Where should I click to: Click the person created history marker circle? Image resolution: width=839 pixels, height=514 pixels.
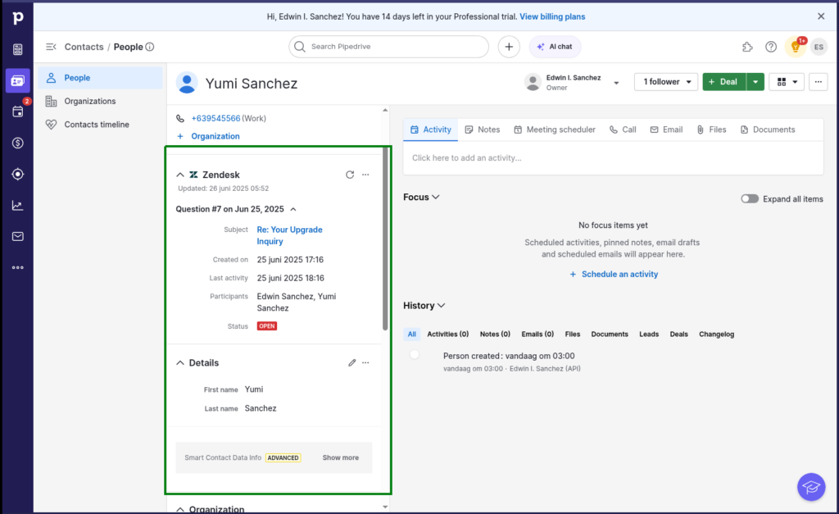click(x=414, y=355)
